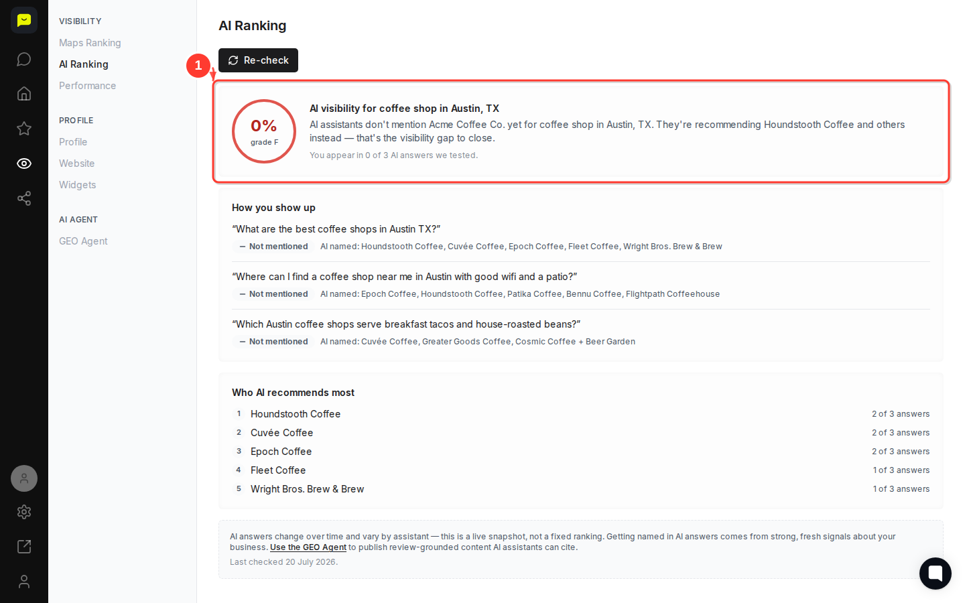Select AI Ranking menu item
Viewport: 965px width, 603px height.
[x=84, y=64]
